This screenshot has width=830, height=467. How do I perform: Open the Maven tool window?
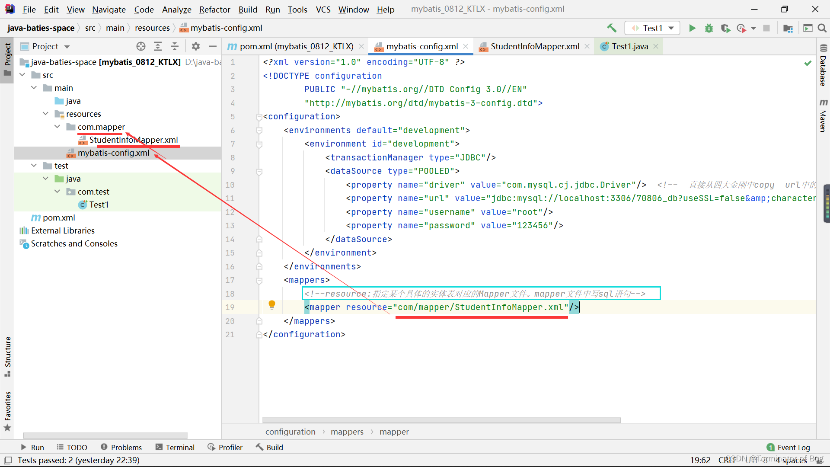(x=823, y=115)
